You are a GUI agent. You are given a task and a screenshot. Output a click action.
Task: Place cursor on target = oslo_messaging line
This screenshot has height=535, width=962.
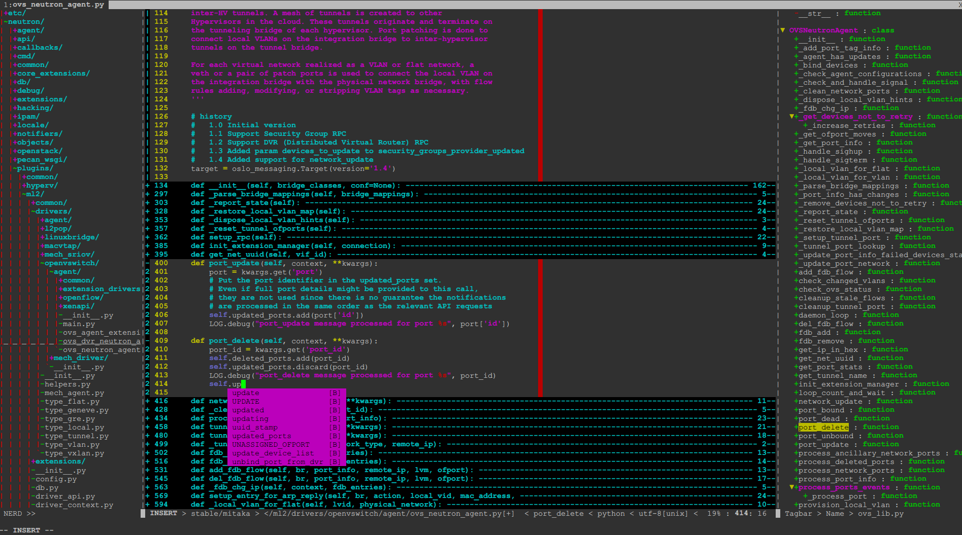(293, 168)
